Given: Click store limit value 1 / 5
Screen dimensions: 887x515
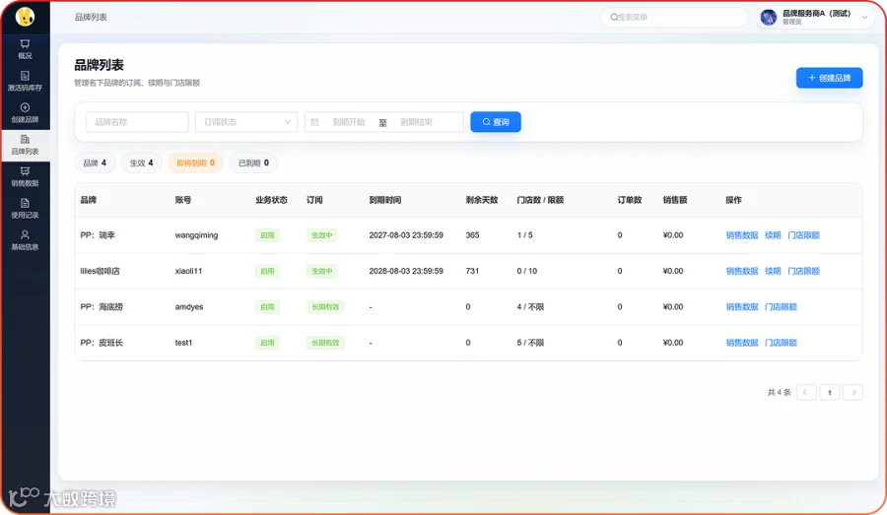Looking at the screenshot, I should tap(524, 235).
